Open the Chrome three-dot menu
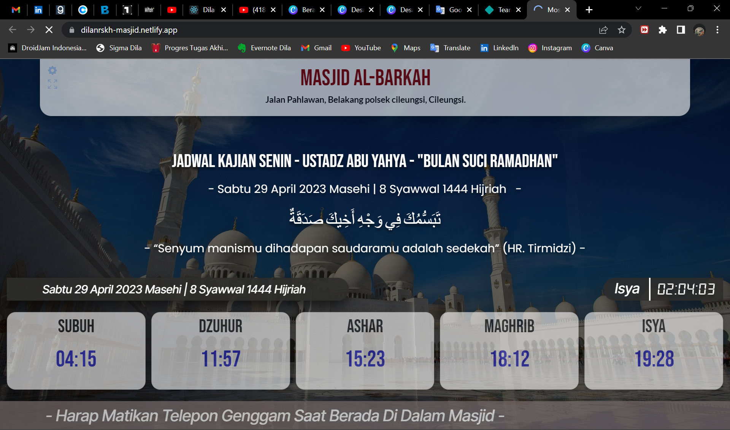Viewport: 730px width, 430px height. (717, 30)
